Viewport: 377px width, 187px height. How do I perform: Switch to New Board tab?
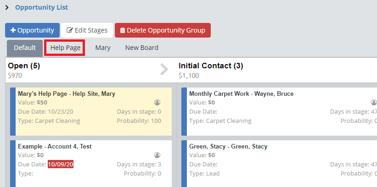141,48
